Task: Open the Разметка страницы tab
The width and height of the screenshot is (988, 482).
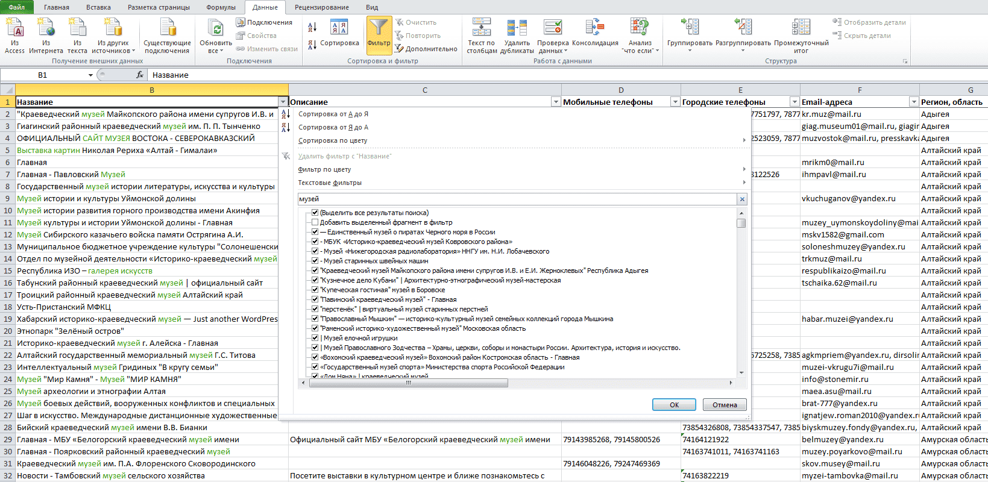Action: point(159,7)
